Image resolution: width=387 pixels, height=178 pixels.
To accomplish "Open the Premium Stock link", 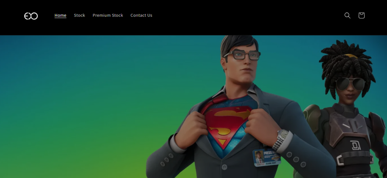I will click(108, 15).
